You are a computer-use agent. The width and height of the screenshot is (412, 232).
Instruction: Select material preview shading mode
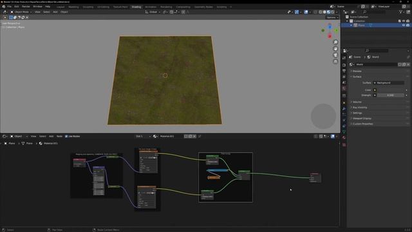tap(329, 12)
